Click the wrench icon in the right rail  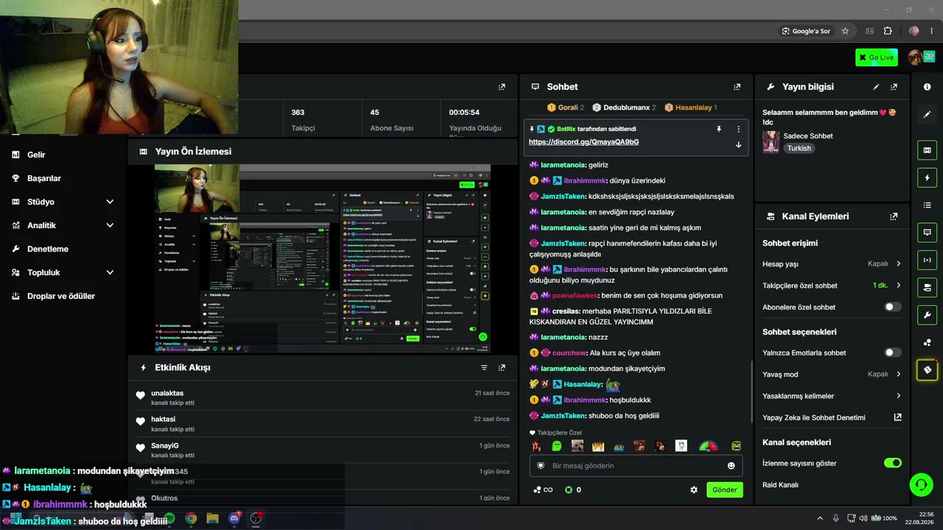click(927, 315)
